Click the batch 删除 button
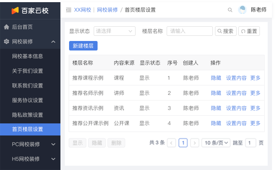This screenshot has width=275, height=170. tap(116, 143)
